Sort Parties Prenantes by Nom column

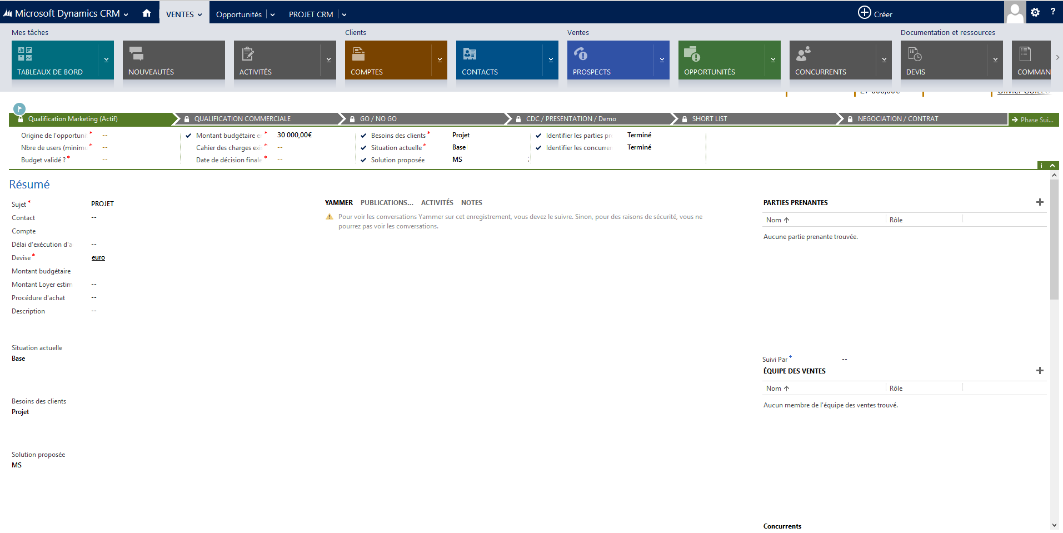pyautogui.click(x=777, y=220)
